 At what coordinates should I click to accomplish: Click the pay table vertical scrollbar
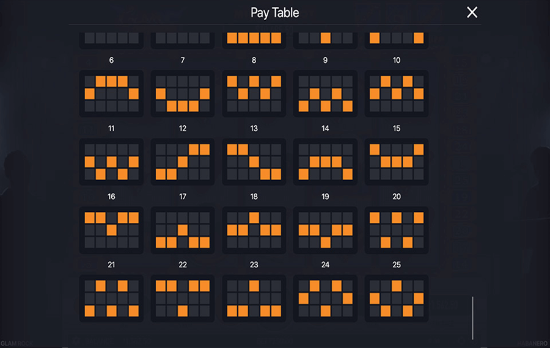pyautogui.click(x=472, y=317)
